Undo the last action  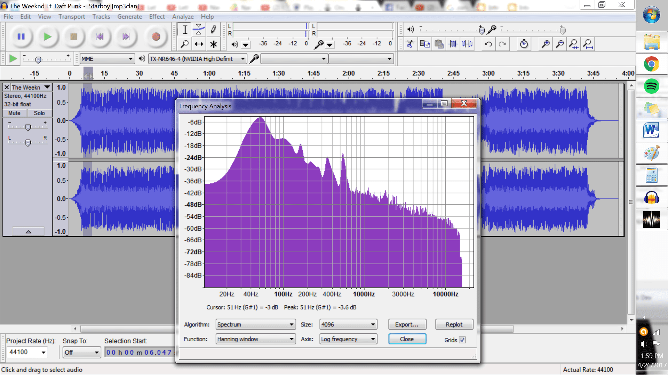[488, 44]
